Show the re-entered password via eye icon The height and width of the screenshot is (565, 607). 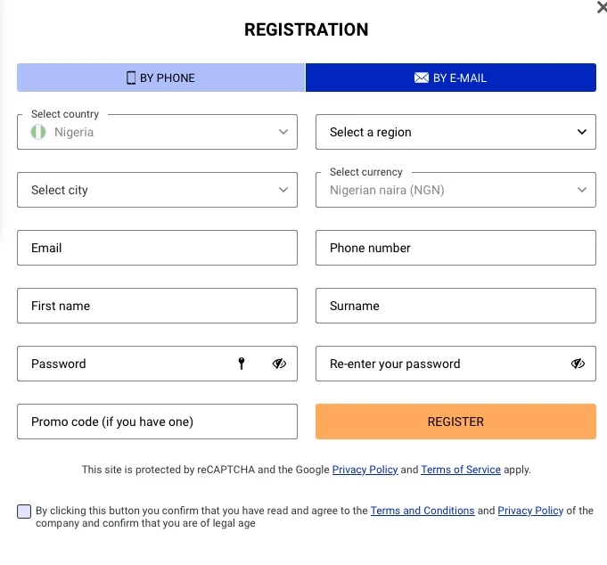(578, 364)
